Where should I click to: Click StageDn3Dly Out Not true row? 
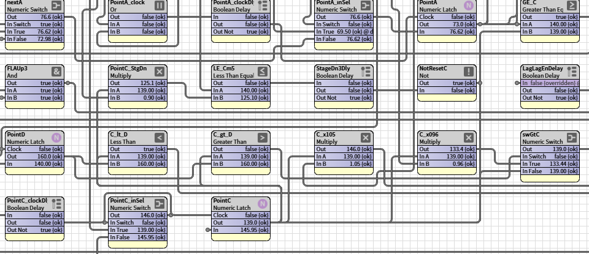(x=344, y=98)
